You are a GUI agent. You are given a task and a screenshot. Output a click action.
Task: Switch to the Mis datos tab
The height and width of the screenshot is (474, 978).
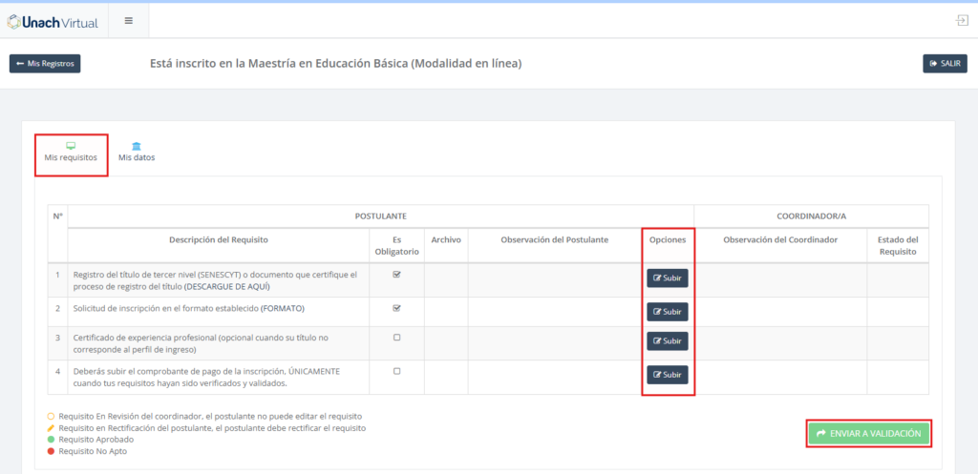(137, 157)
